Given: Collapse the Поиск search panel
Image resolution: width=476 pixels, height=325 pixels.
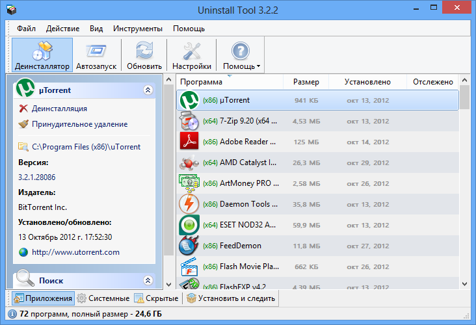Looking at the screenshot, I should [x=148, y=280].
